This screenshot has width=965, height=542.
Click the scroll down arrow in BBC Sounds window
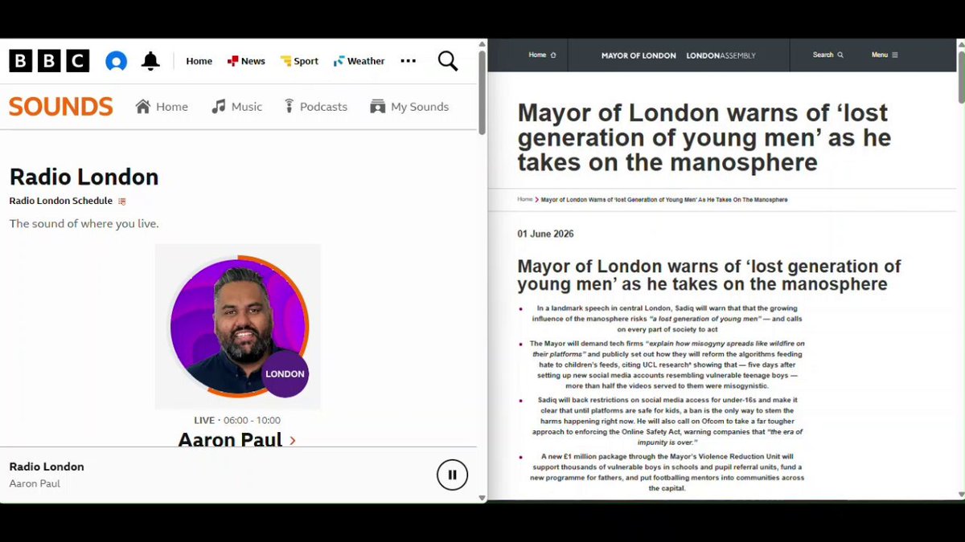pyautogui.click(x=482, y=498)
